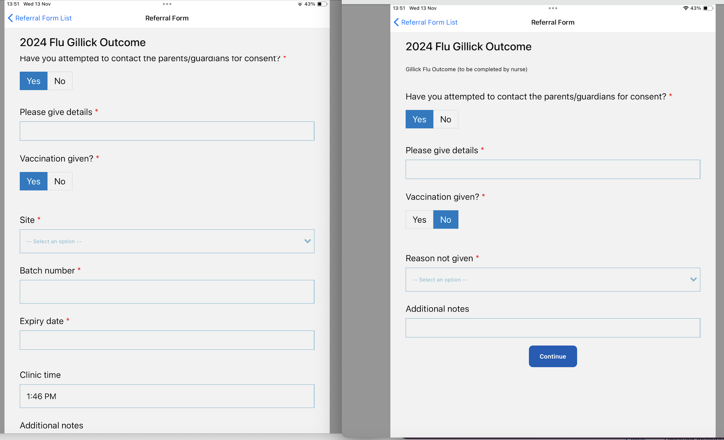Tap the three-dot multitasking icon, left window
The image size is (724, 440).
[x=167, y=4]
